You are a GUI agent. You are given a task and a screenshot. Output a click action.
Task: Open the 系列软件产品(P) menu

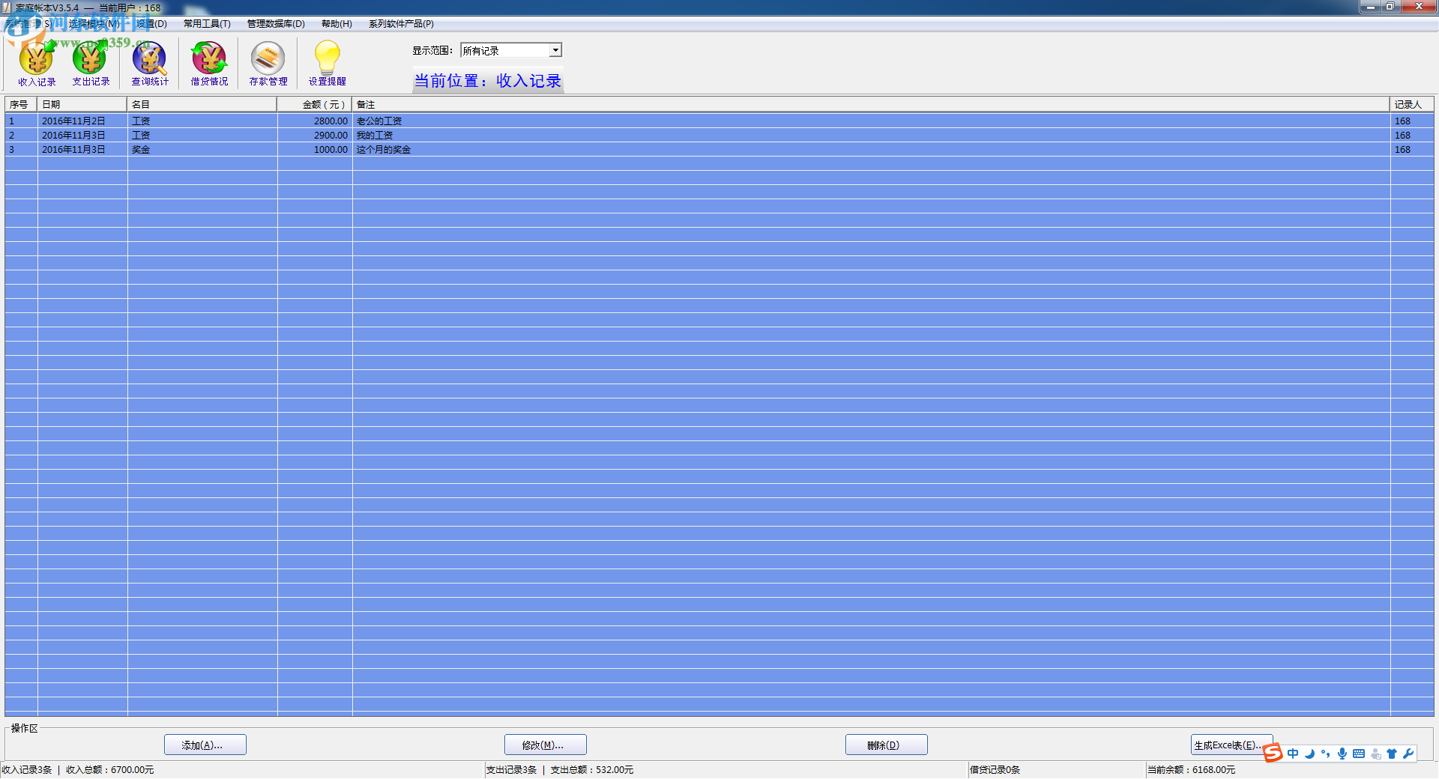tap(401, 24)
